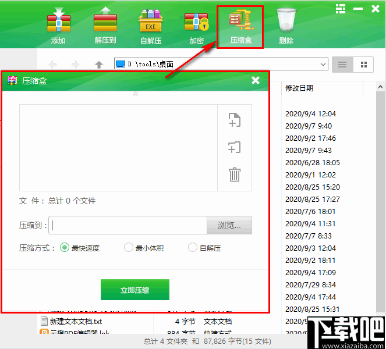
Task: Click the empty file list area in 压缩盒
Action: [118, 148]
